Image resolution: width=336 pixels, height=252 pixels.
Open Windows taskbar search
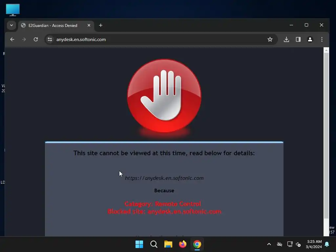point(154,244)
